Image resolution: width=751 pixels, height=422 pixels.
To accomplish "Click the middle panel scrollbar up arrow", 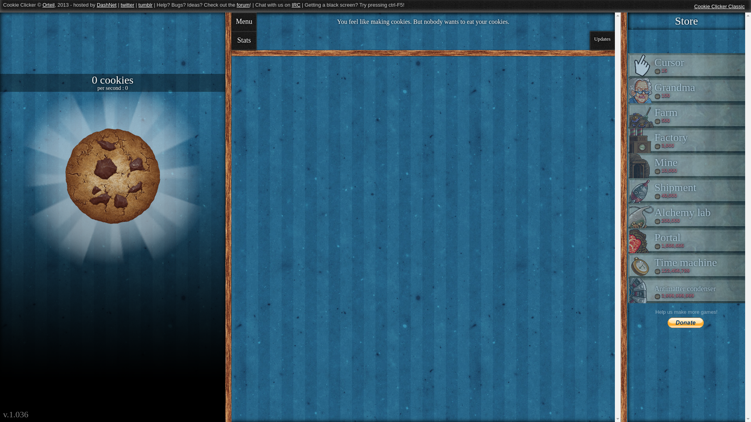I will (618, 15).
